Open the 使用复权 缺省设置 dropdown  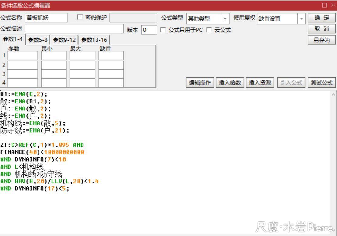pos(301,18)
